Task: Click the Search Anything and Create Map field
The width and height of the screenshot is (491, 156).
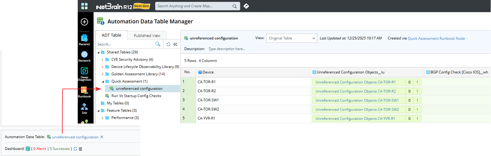Action: [194, 6]
